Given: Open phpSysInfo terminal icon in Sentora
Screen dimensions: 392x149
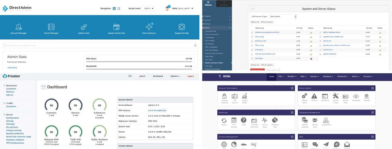Looking at the screenshot, I should (325, 96).
